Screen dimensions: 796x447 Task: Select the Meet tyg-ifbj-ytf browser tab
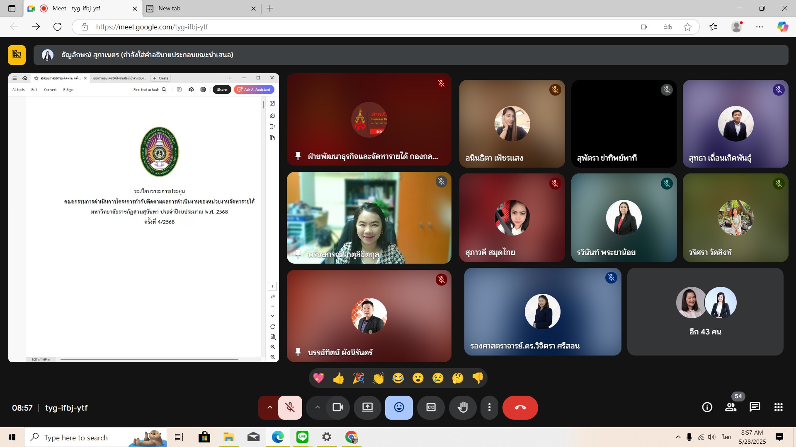pos(83,8)
